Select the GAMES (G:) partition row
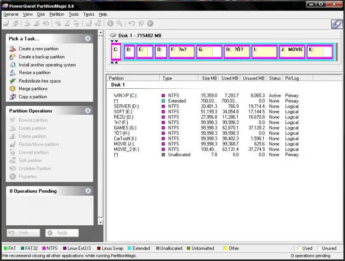The height and width of the screenshot is (261, 345). point(206,128)
